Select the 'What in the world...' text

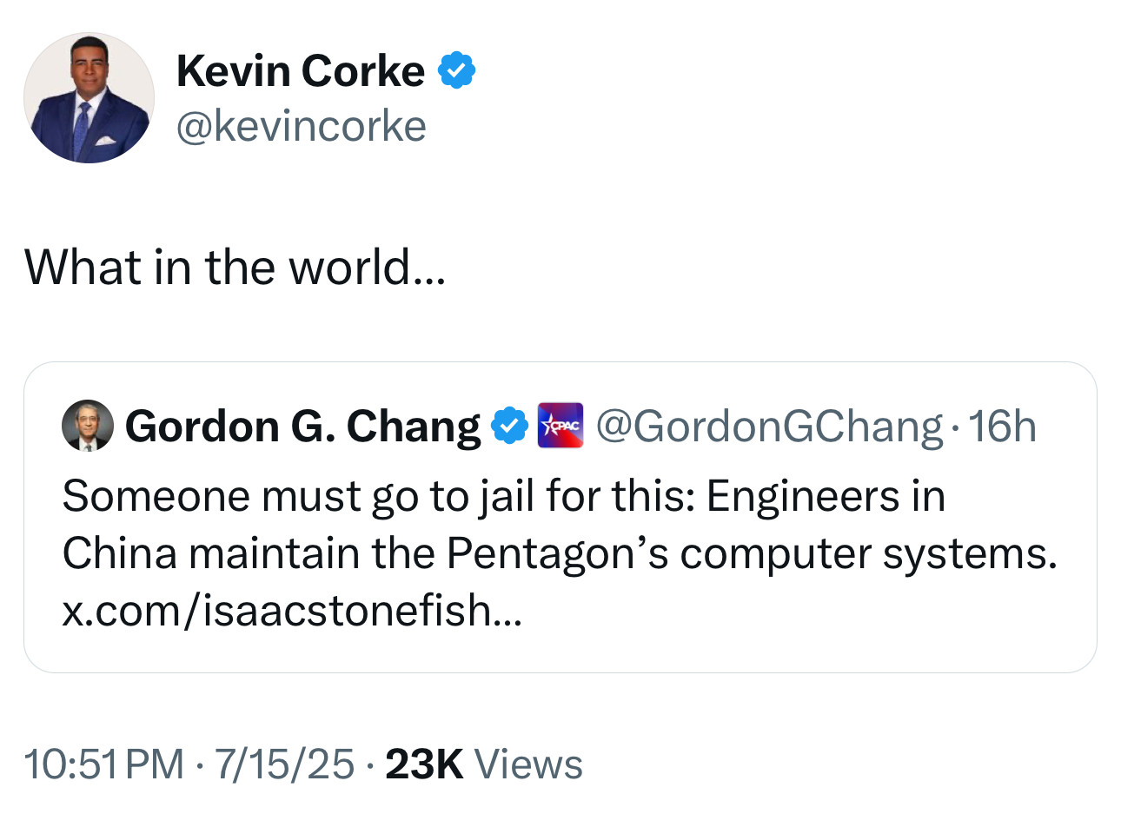pos(235,267)
